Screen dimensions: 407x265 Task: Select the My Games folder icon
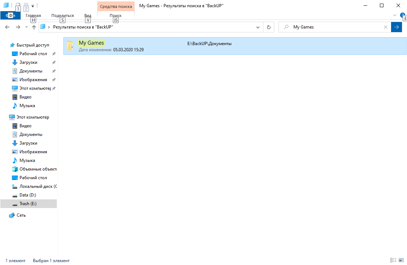[70, 46]
